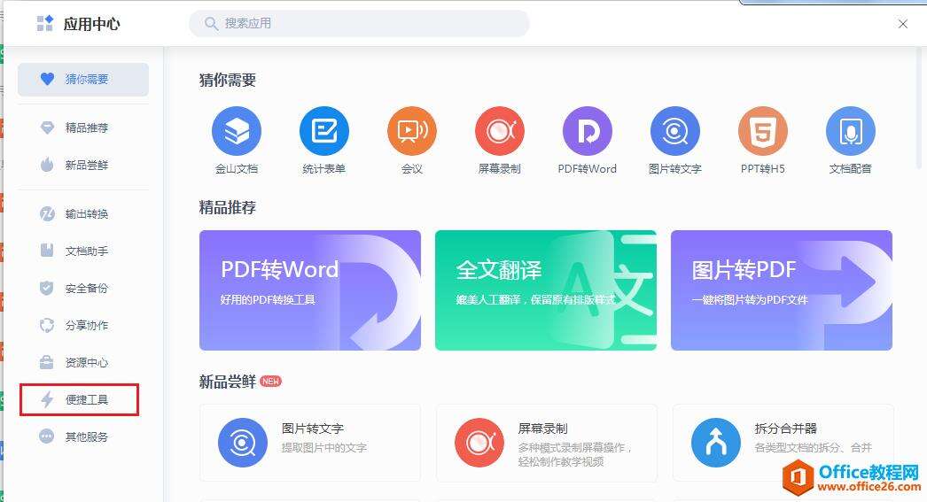Screen dimensions: 927x502
Task: Launch the 统计表单 icon
Action: pos(324,131)
